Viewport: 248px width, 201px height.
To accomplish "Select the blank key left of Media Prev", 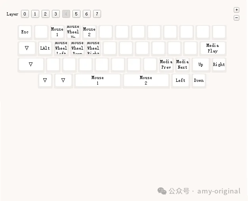I will [150, 65].
